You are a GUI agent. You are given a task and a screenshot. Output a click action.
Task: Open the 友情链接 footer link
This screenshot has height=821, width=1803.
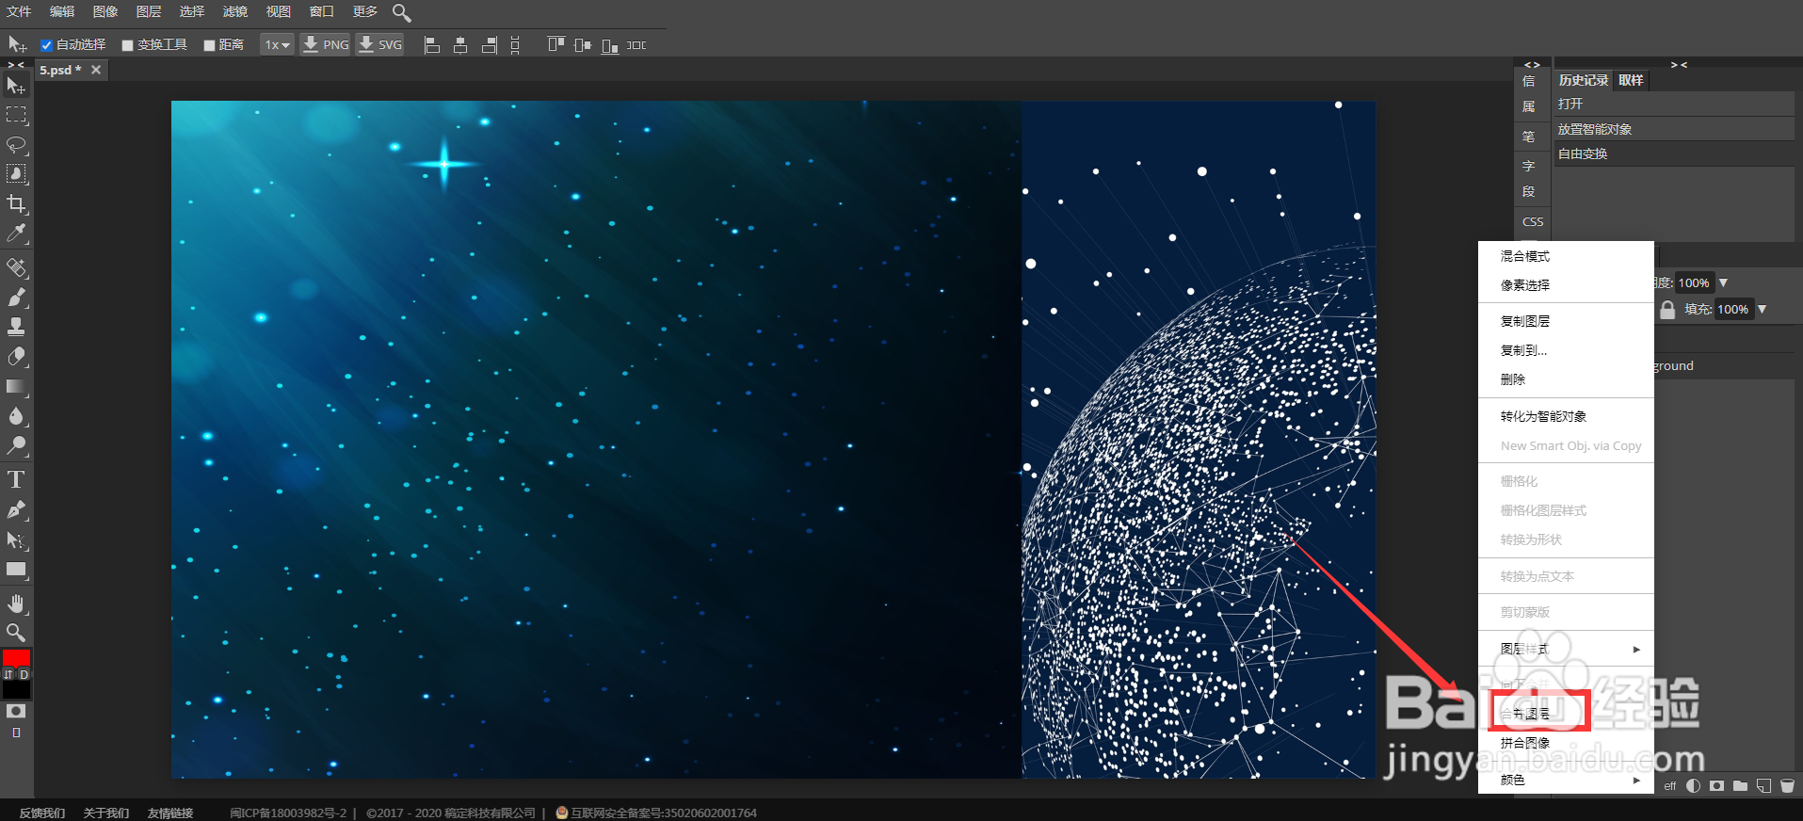[x=170, y=813]
